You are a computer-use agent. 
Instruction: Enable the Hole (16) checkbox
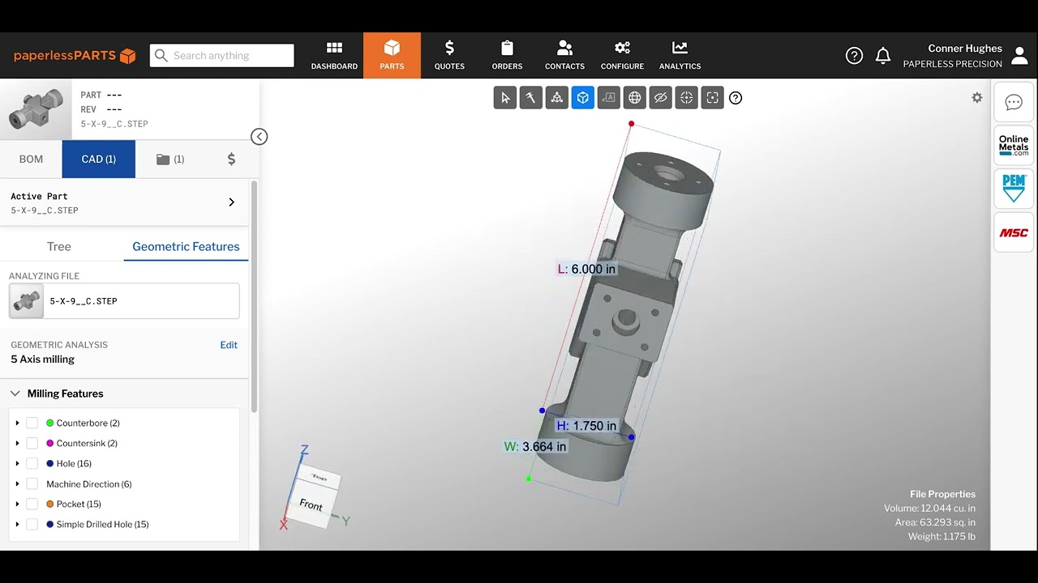pos(32,463)
